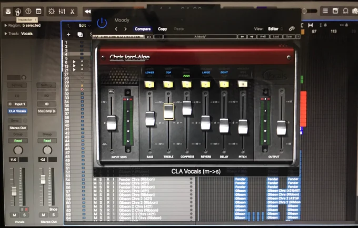358x228 pixels.
Task: Click the Treble mode yellow button
Action: pyautogui.click(x=168, y=85)
